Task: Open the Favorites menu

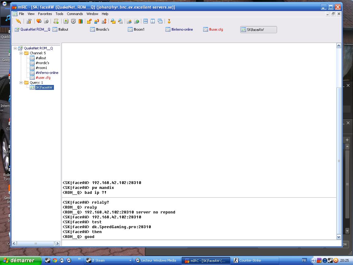Action: (45, 14)
